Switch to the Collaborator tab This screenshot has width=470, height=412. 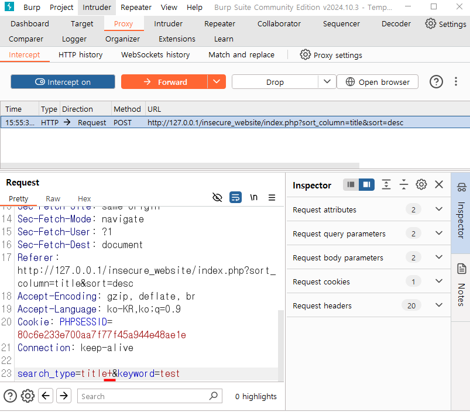click(279, 23)
